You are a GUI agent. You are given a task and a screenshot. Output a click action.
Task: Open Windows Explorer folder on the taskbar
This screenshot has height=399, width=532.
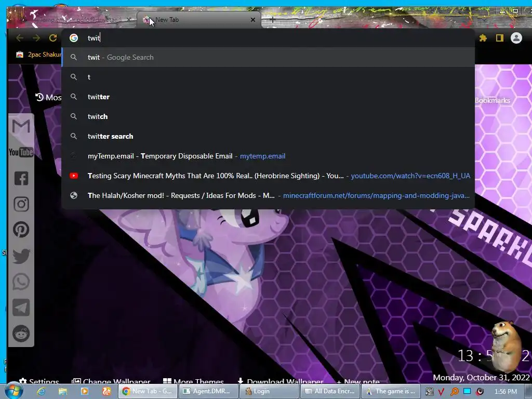[63, 391]
